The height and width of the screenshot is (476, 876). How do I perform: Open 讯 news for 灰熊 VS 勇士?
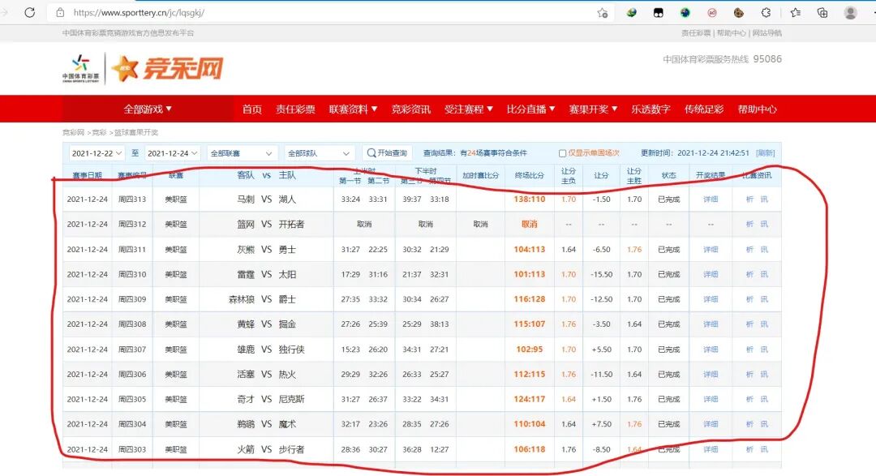(x=764, y=249)
